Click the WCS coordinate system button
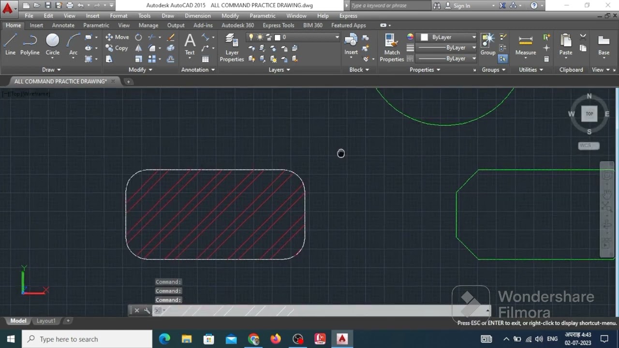The image size is (619, 348). pos(589,145)
